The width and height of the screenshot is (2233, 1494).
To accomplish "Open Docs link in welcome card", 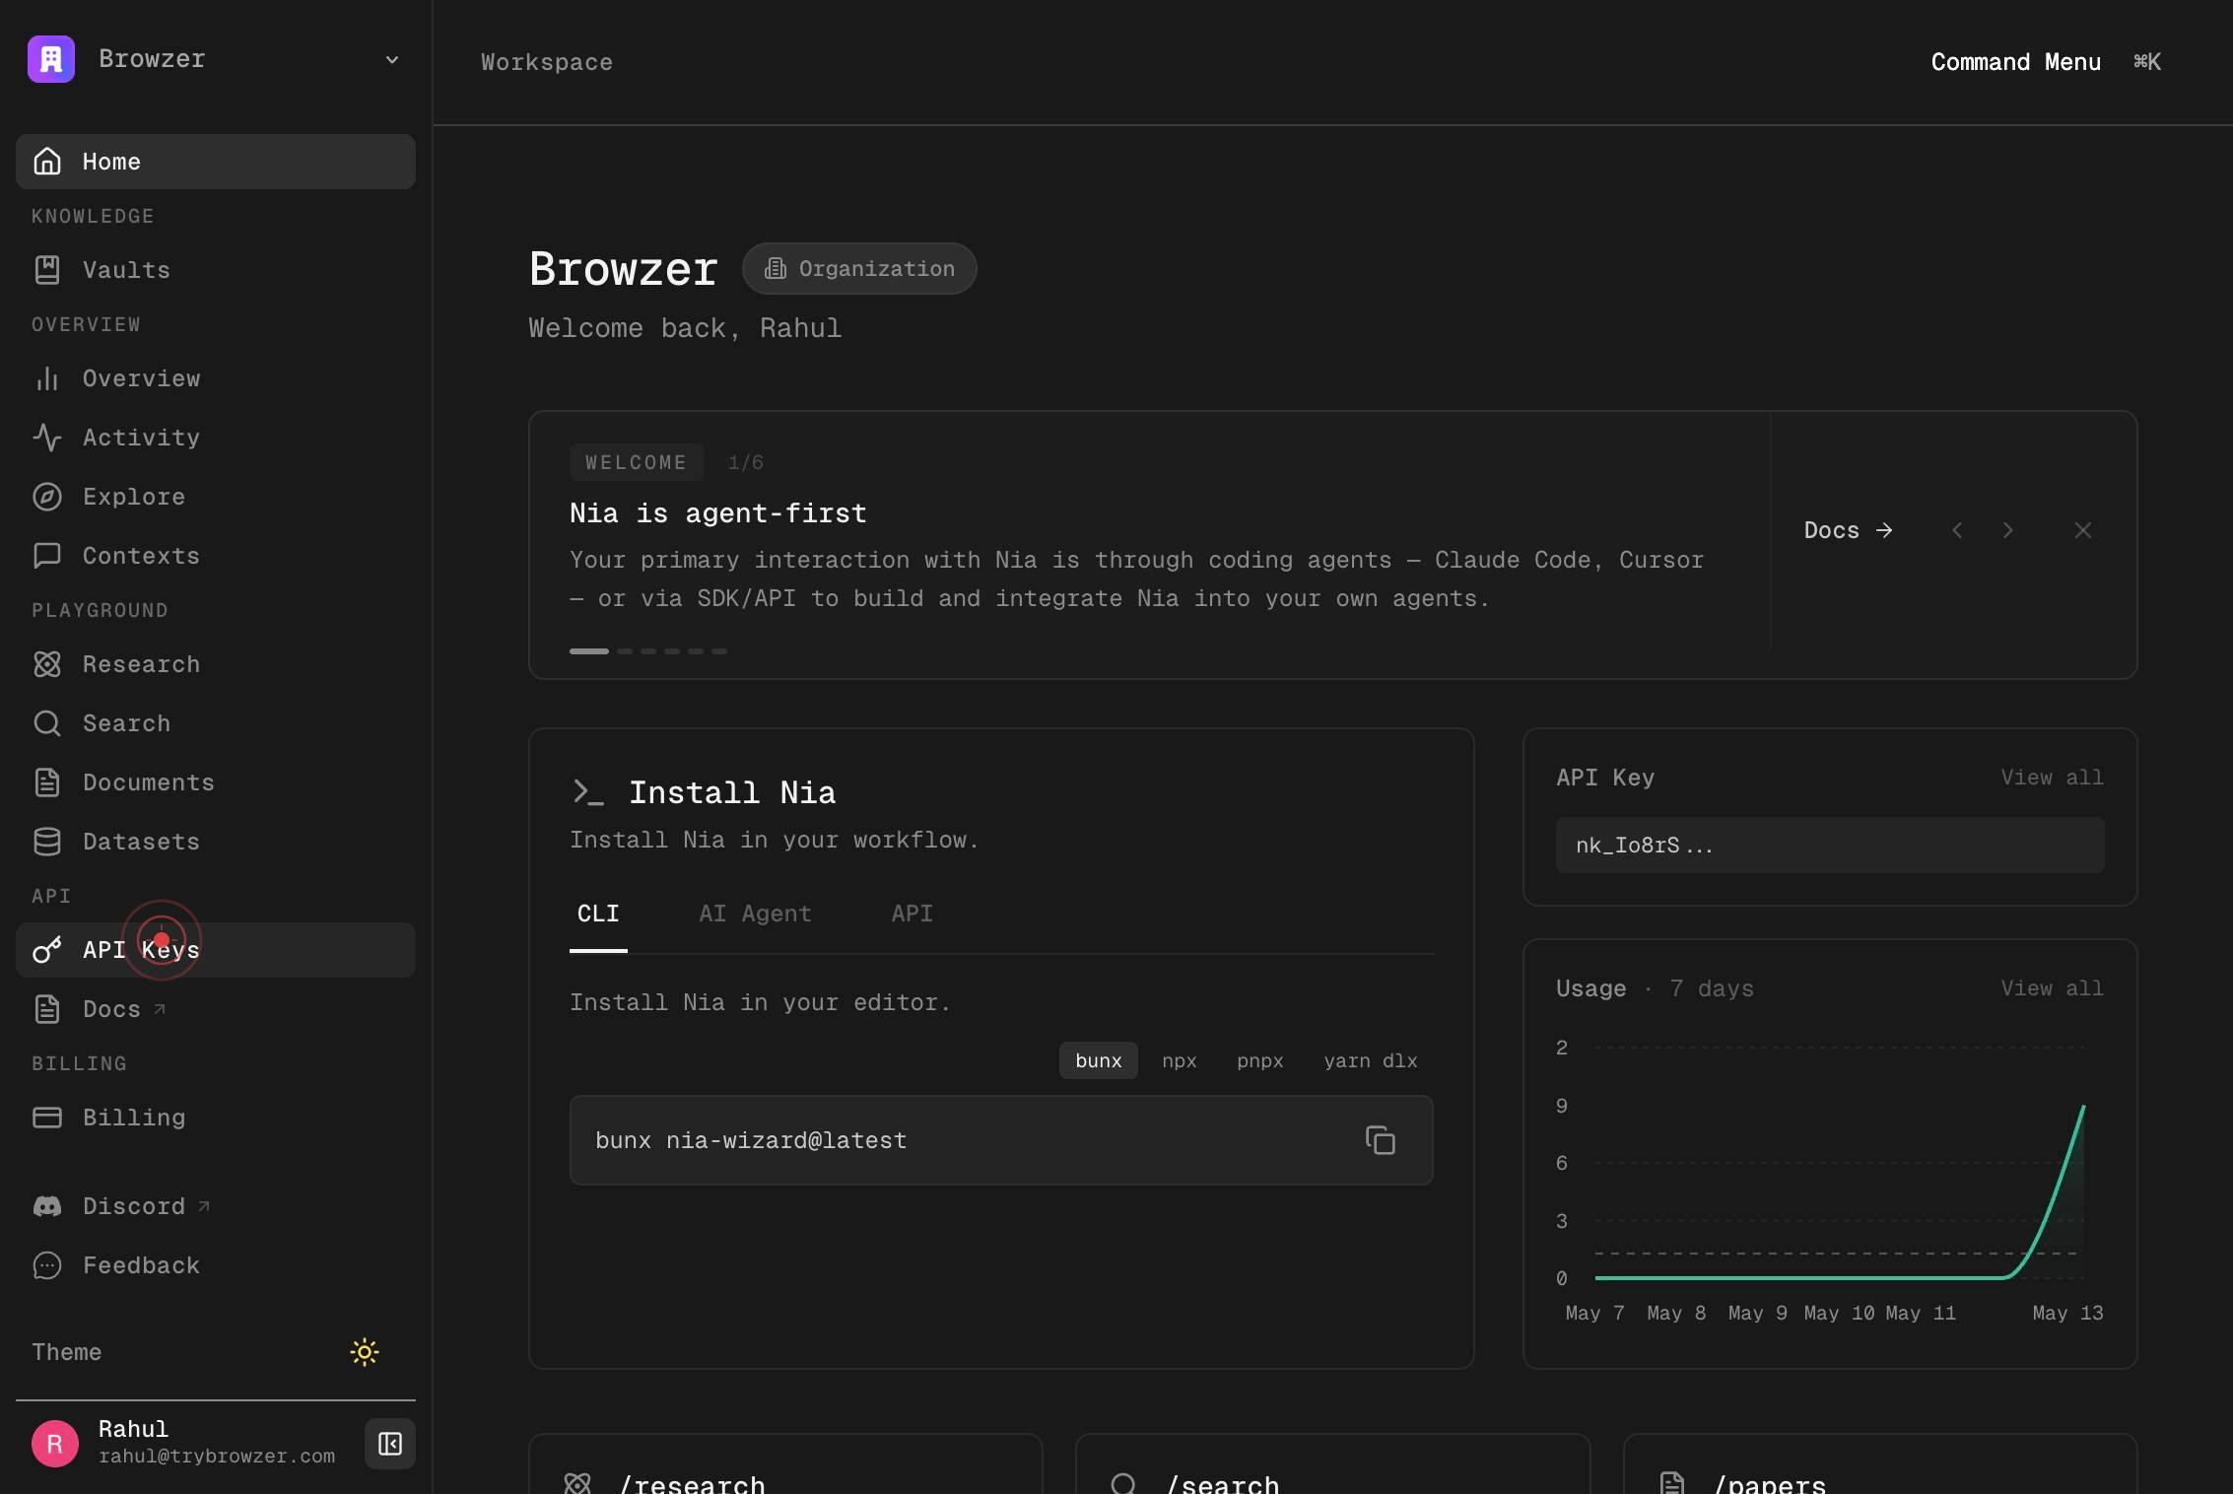I will click(1849, 530).
